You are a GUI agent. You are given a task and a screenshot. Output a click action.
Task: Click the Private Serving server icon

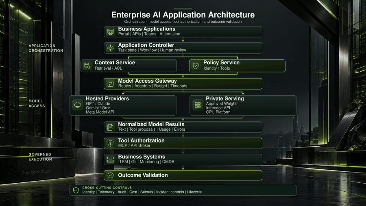click(x=198, y=105)
